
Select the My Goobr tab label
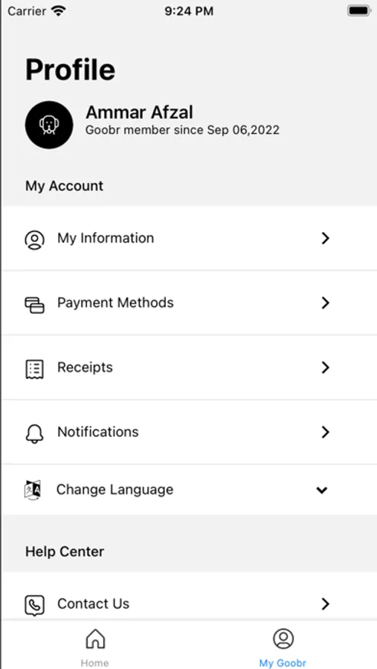(x=283, y=663)
